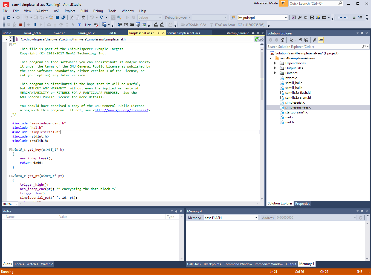Toggle pin on simpleserial-aes.c tab
Screen dimensions: 371x275
(158, 33)
